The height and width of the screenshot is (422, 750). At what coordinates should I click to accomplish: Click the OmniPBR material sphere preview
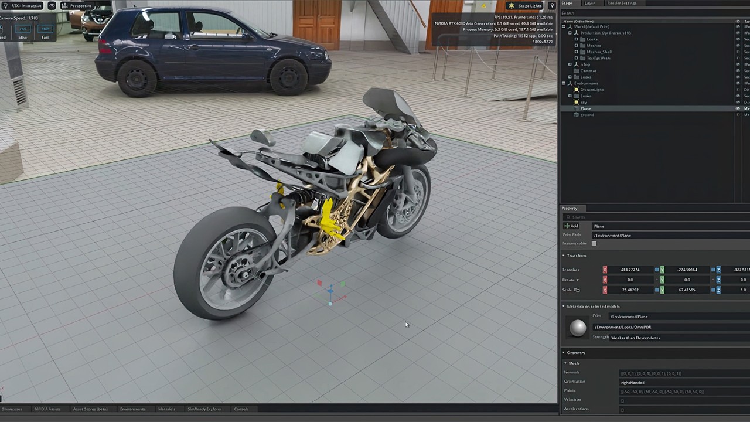pos(577,328)
